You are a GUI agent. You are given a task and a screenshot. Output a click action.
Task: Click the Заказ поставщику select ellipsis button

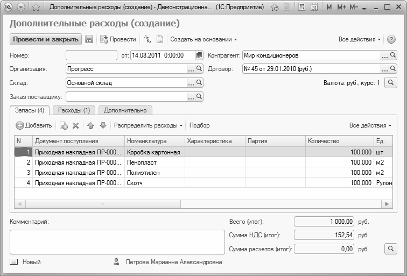pyautogui.click(x=191, y=97)
